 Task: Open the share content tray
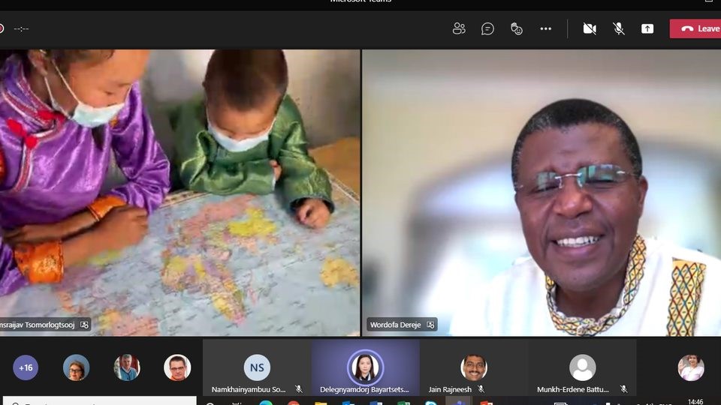tap(647, 28)
